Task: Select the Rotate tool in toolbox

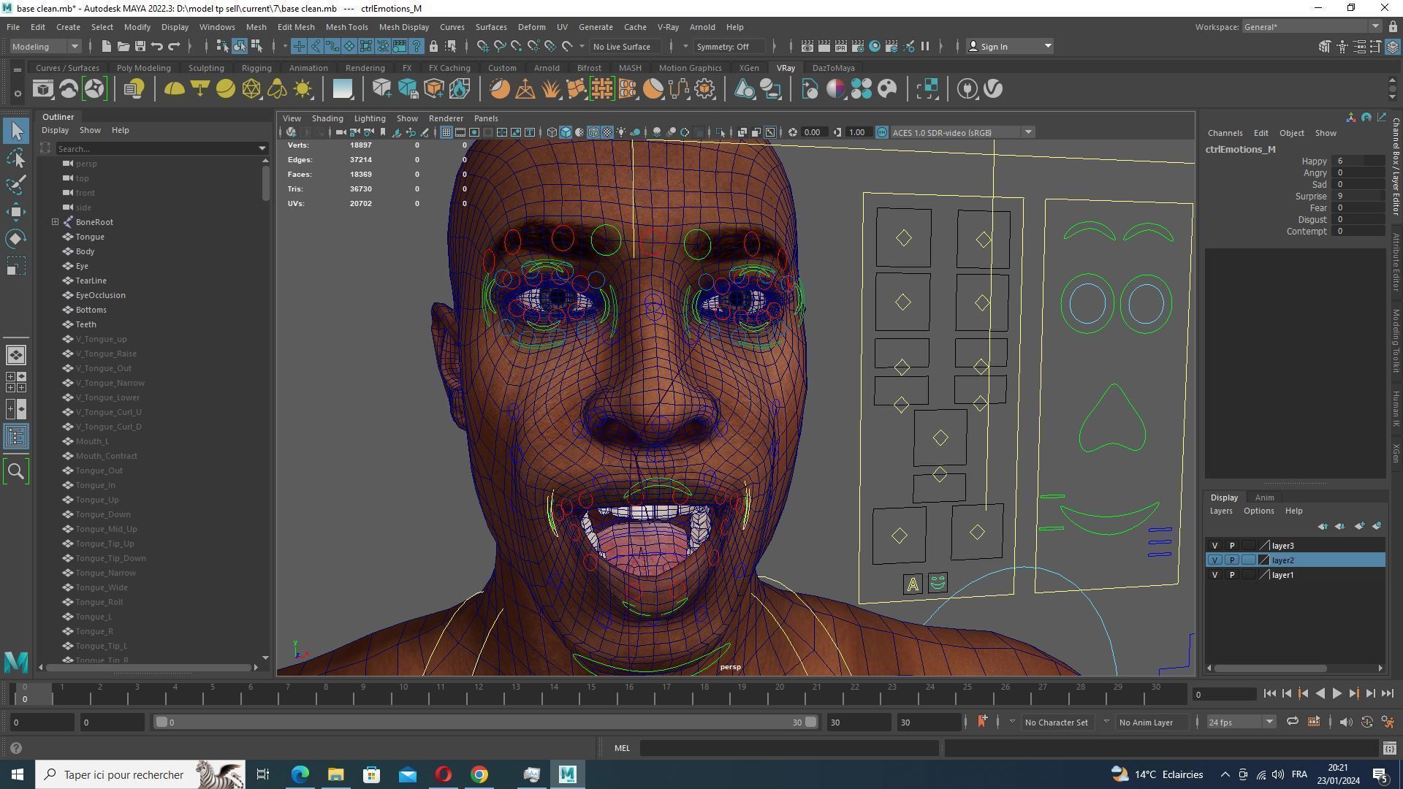Action: [16, 239]
